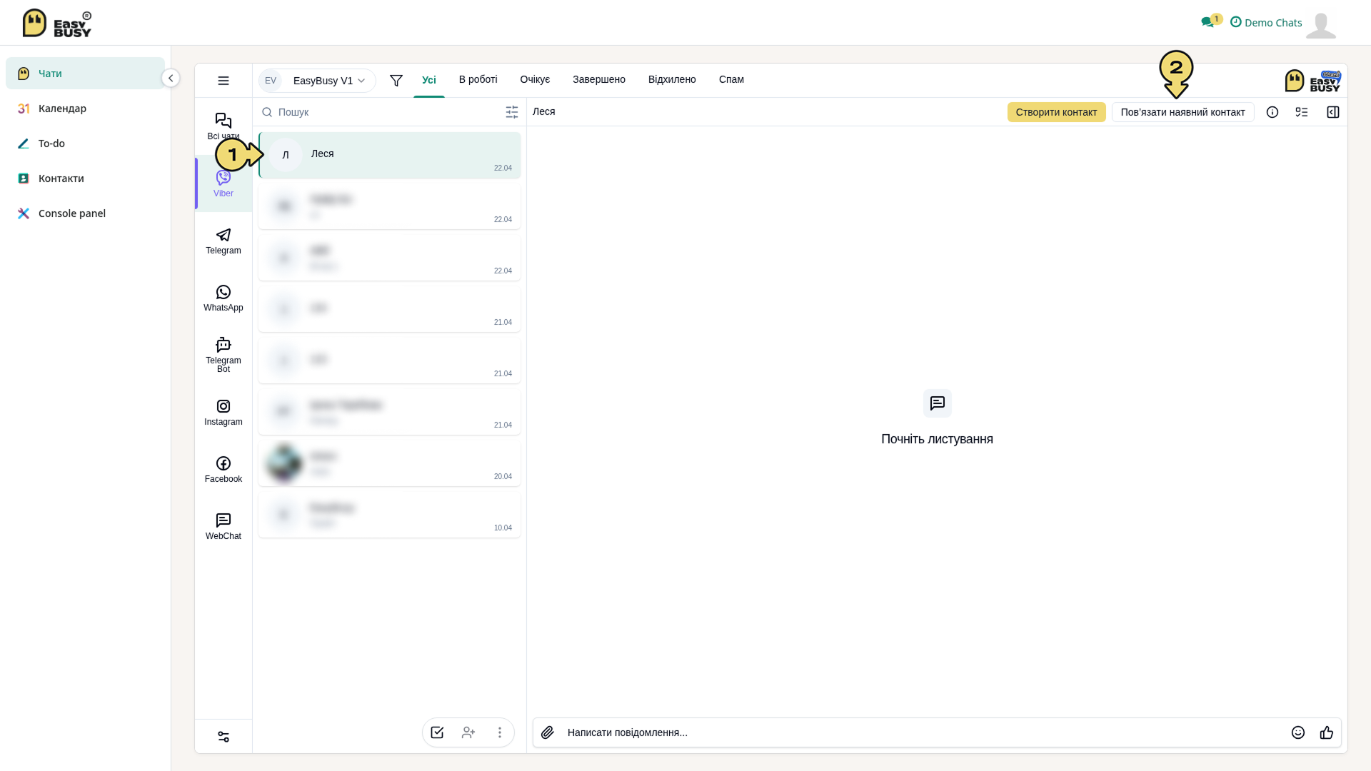1371x771 pixels.
Task: Switch to the В роботі tab
Action: click(x=478, y=79)
